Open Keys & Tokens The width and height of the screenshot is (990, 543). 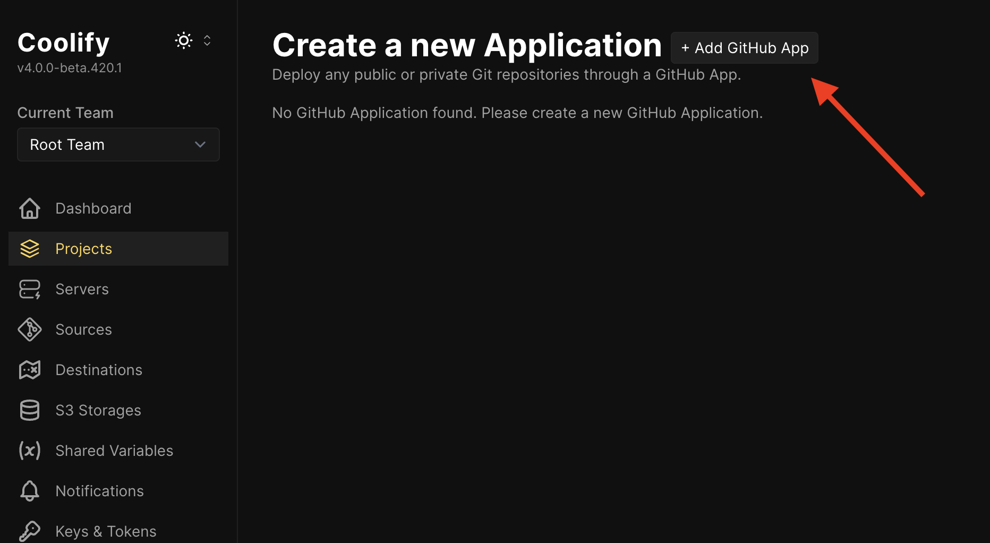coord(118,531)
